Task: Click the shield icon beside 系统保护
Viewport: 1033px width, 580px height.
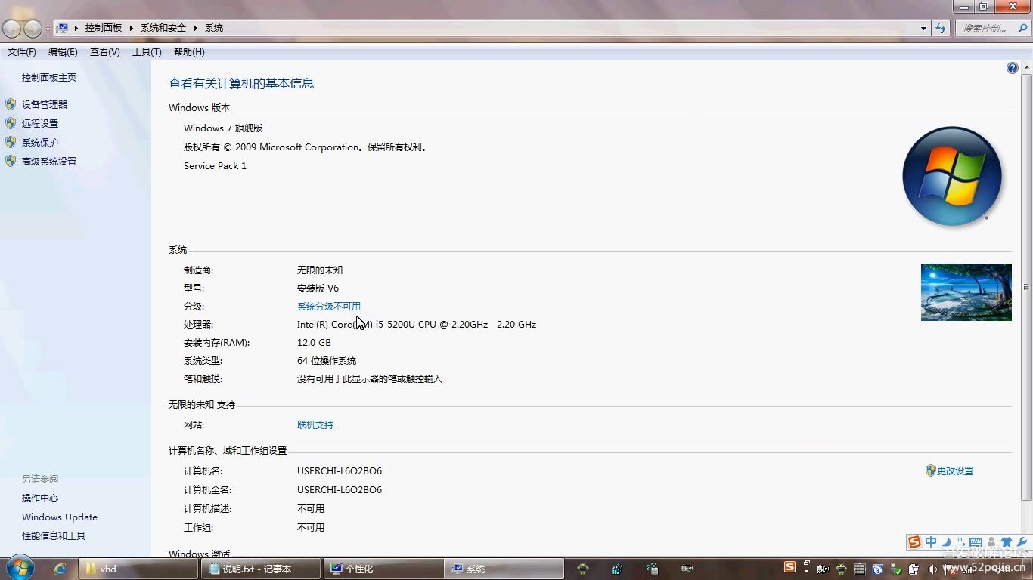Action: pos(11,142)
